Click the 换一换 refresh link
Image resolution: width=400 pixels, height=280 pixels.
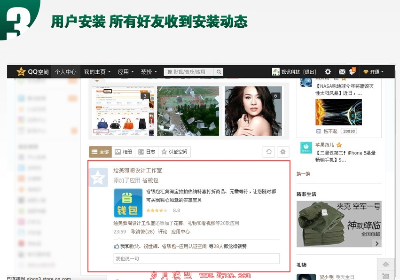303,174
